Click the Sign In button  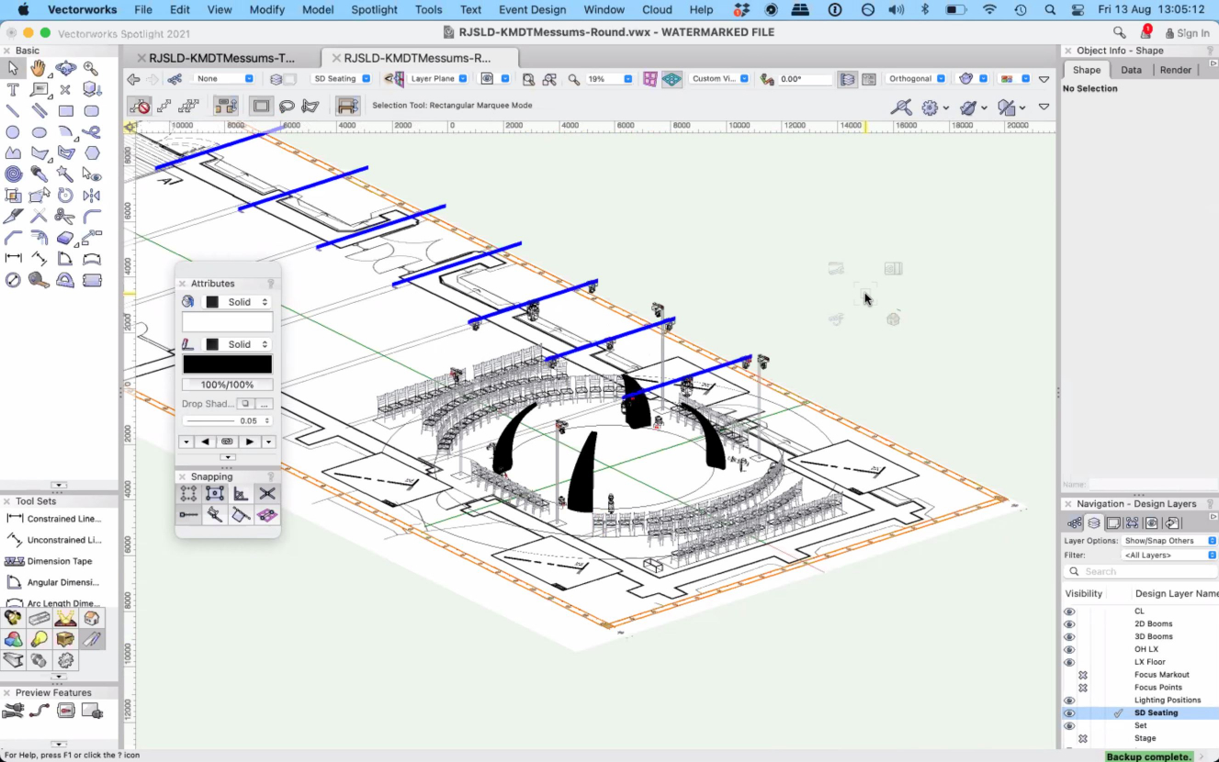pos(1187,33)
